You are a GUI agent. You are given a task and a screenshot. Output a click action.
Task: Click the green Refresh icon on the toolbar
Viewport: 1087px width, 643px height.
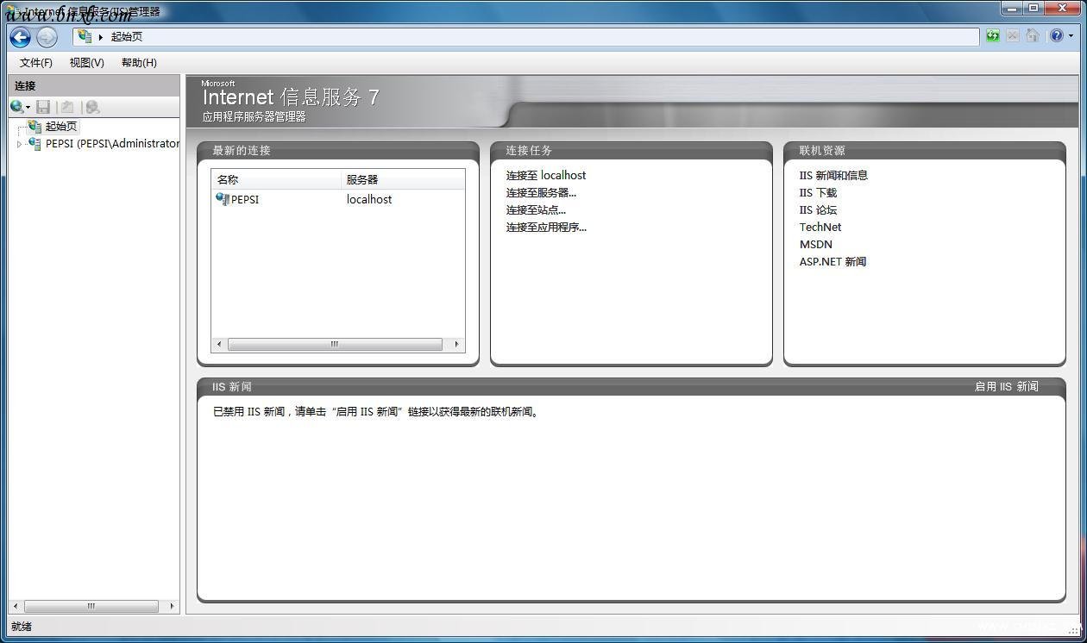click(992, 36)
